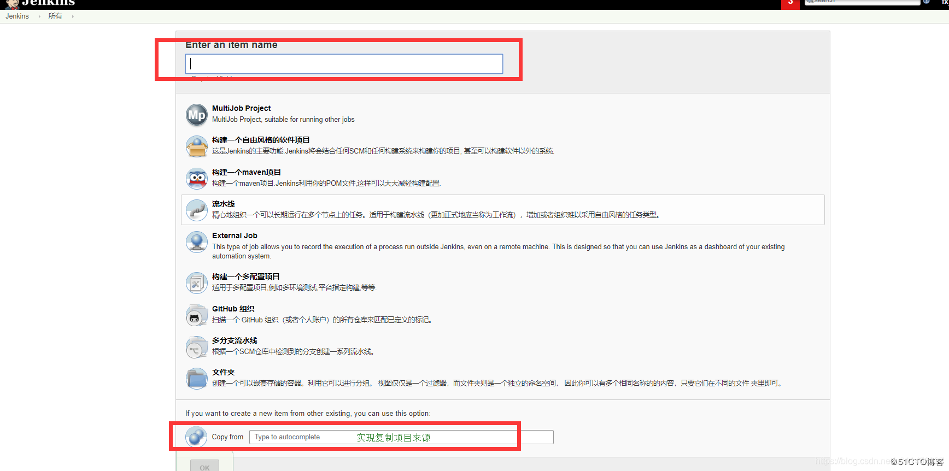Click the External Job monitor icon

click(x=197, y=242)
